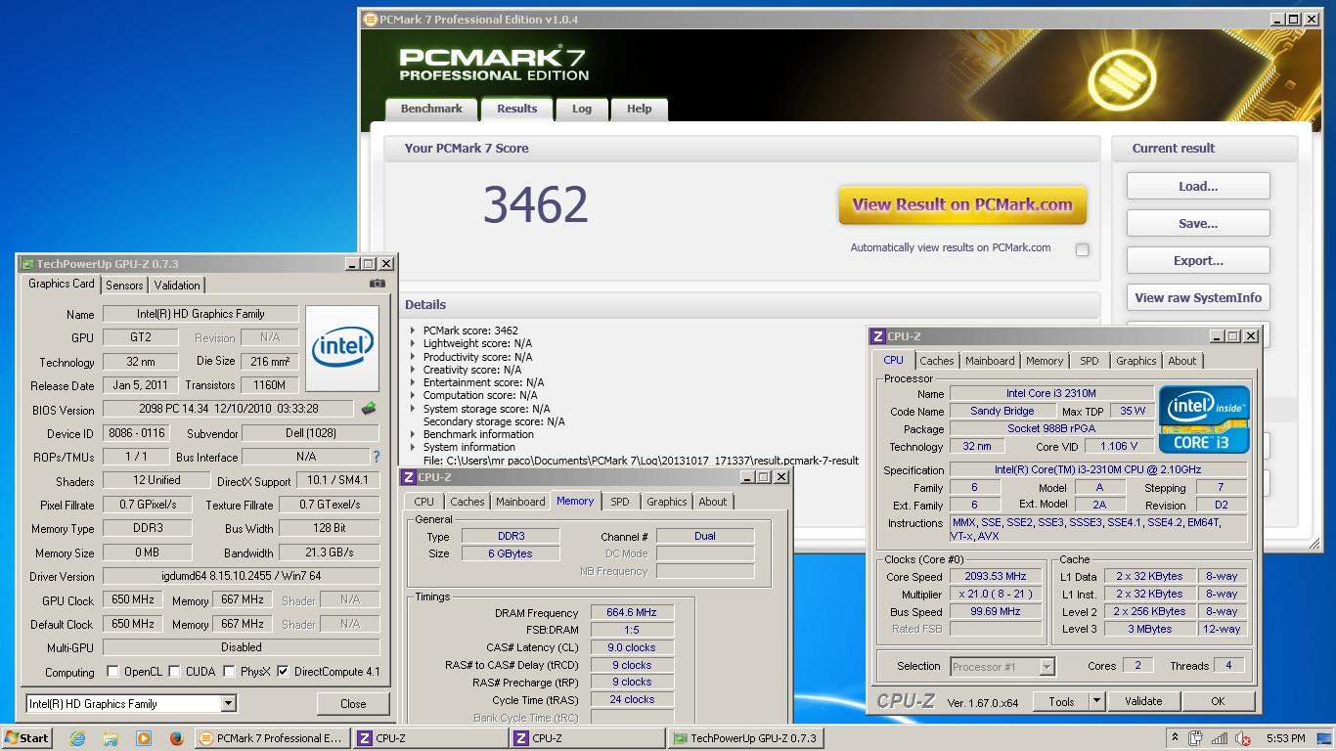Image resolution: width=1336 pixels, height=751 pixels.
Task: Expand the Creativity score row
Action: point(413,370)
